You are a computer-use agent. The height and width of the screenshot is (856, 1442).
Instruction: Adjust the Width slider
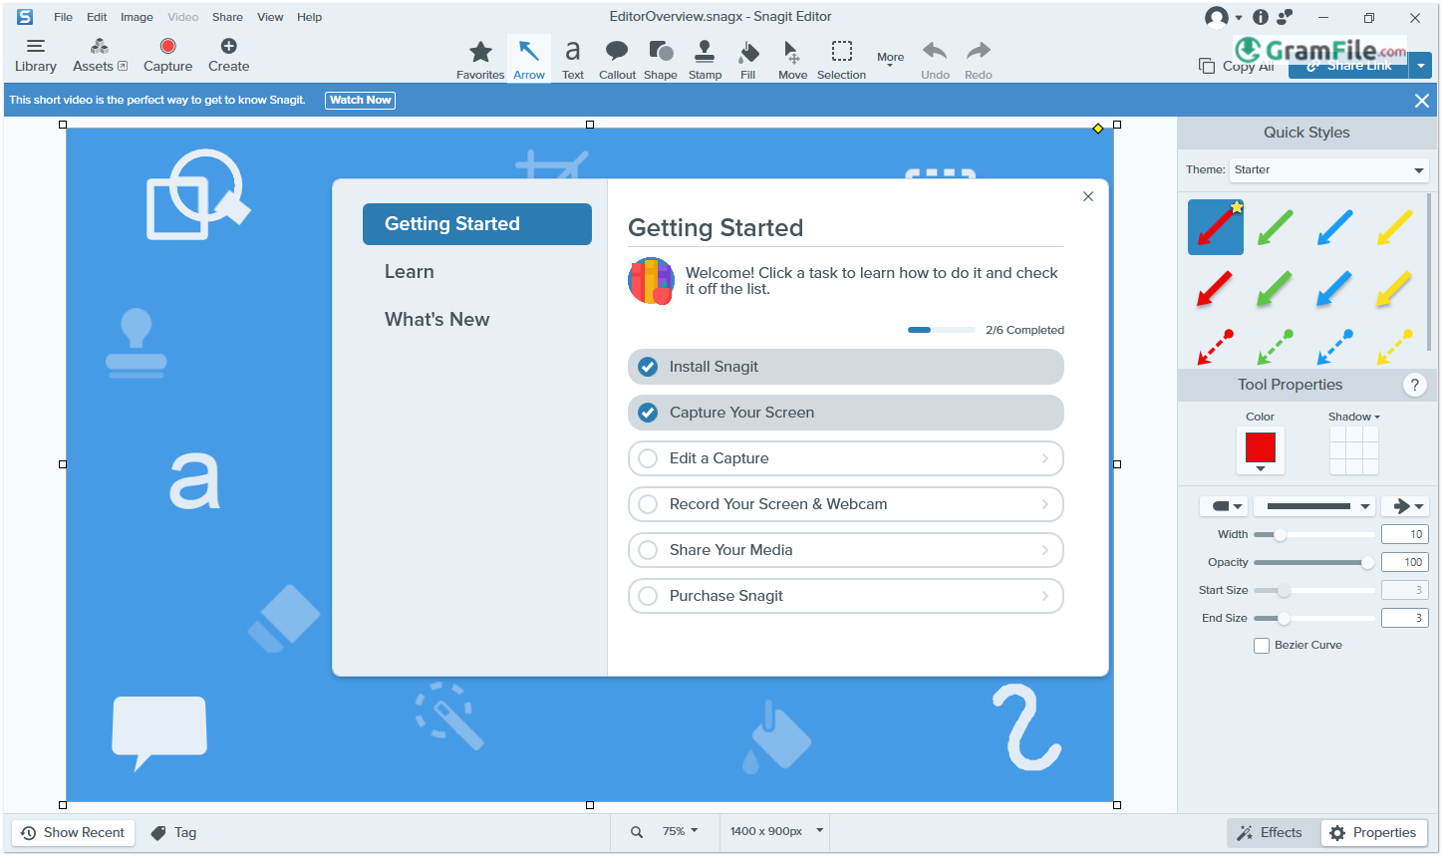tap(1313, 535)
